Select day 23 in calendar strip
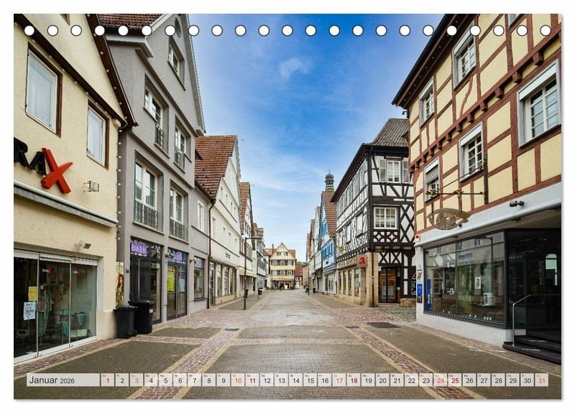This screenshot has width=575, height=413. pyautogui.click(x=426, y=380)
